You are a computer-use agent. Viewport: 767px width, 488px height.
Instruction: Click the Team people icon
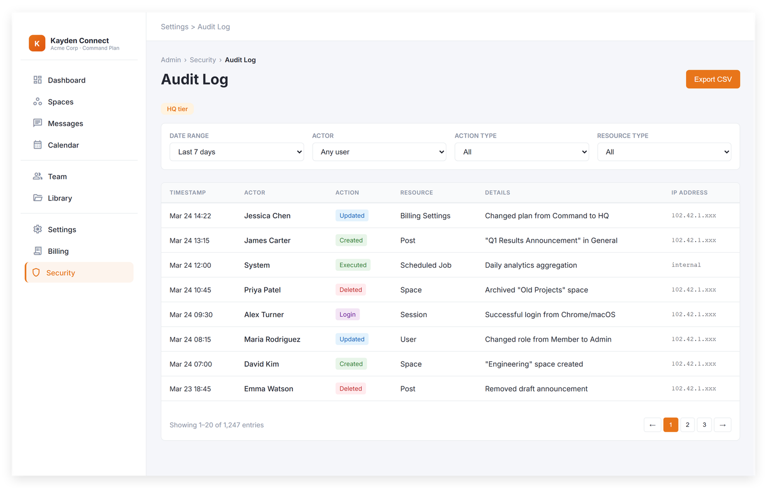pos(37,176)
